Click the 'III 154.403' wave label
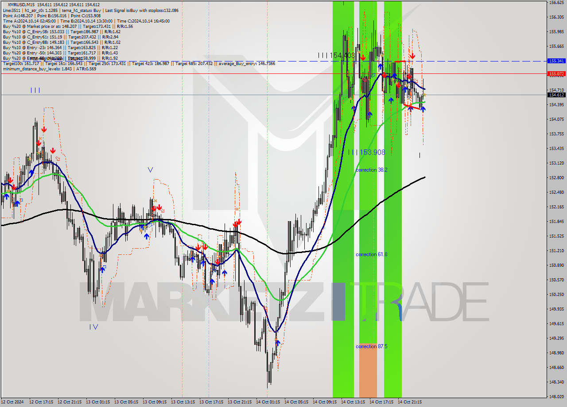Viewport: 567px width, 407px height. pyautogui.click(x=337, y=55)
